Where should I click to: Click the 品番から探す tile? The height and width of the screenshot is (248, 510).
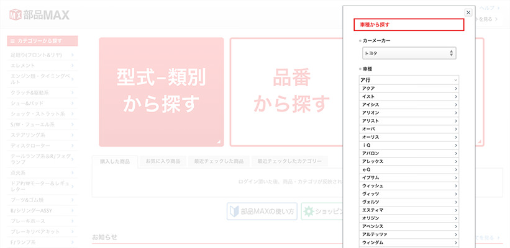[286, 92]
